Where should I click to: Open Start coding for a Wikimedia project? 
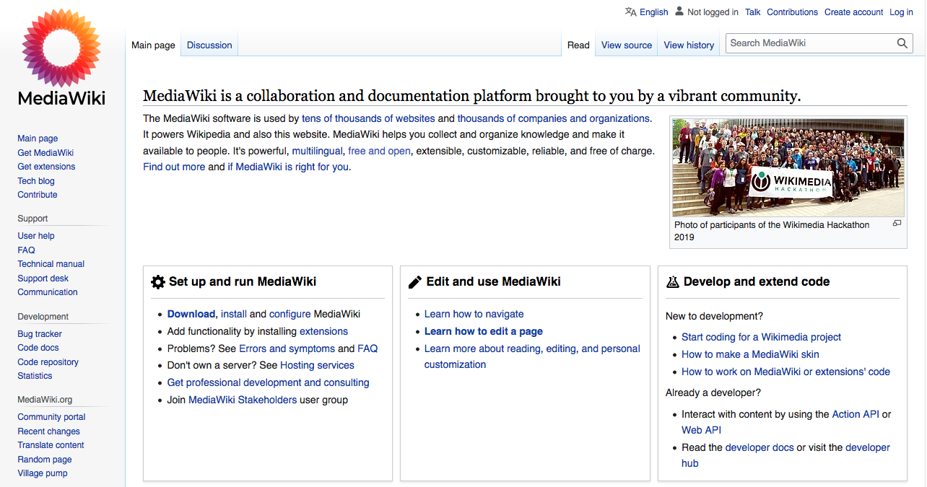pos(761,337)
